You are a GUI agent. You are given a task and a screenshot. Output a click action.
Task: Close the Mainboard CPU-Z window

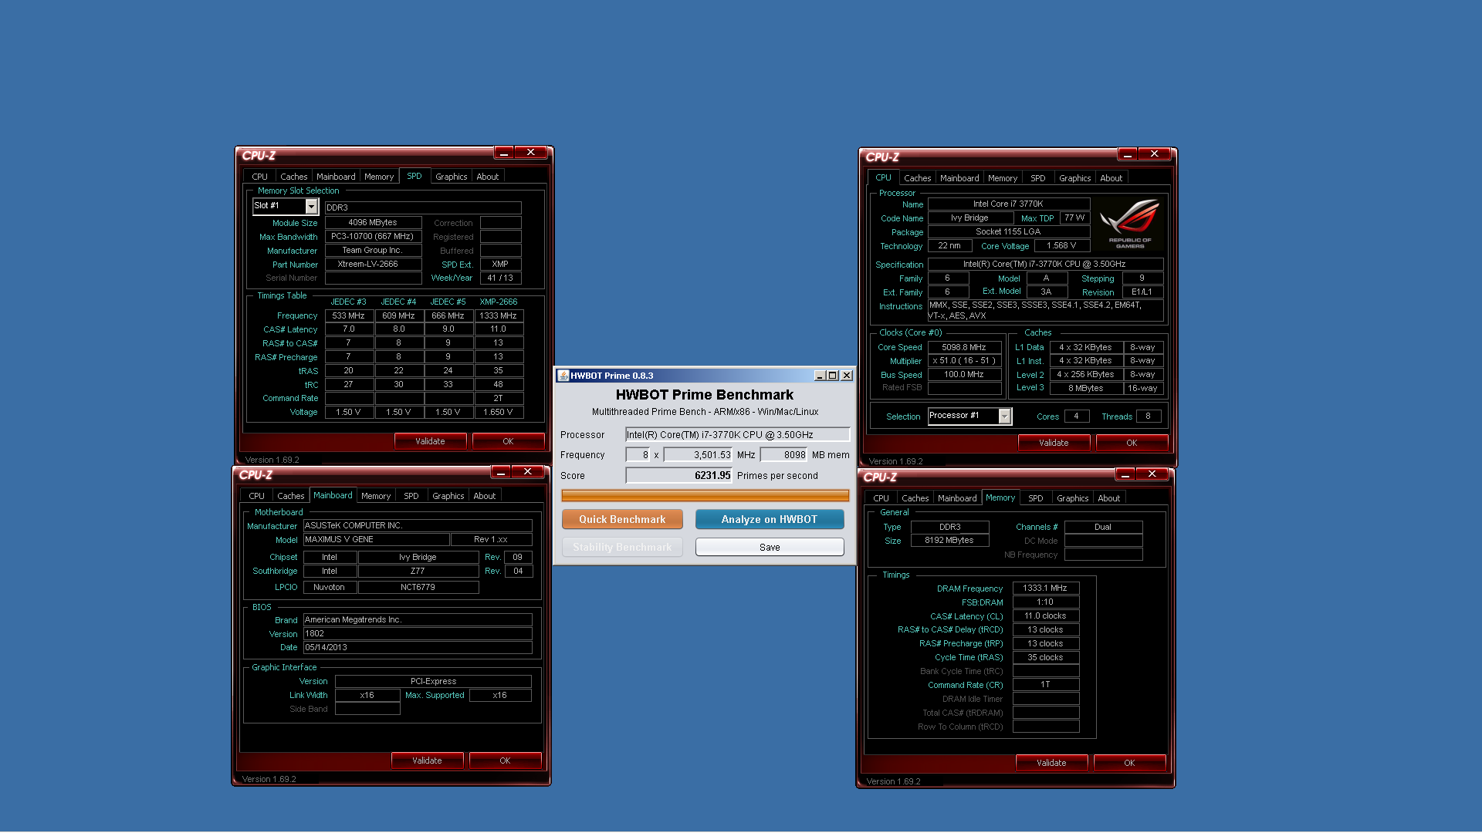(x=528, y=472)
